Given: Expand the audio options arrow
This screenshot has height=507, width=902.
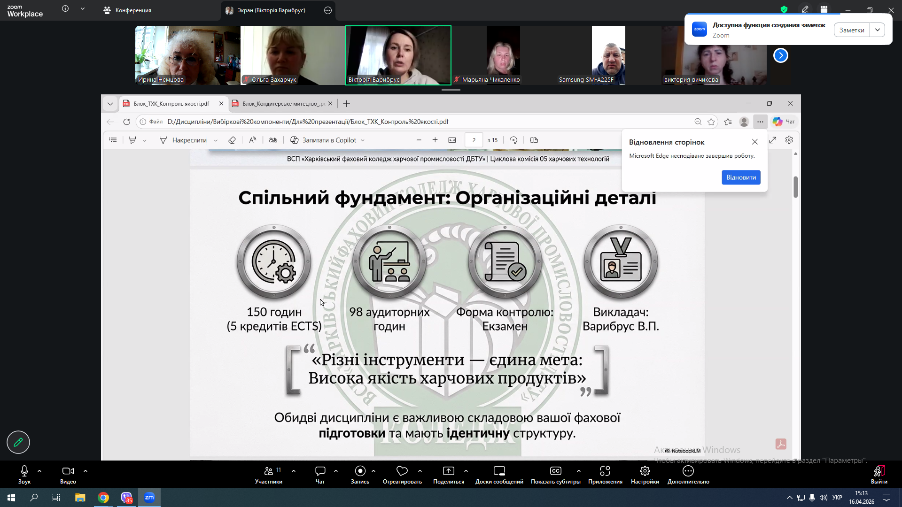Looking at the screenshot, I should [39, 471].
